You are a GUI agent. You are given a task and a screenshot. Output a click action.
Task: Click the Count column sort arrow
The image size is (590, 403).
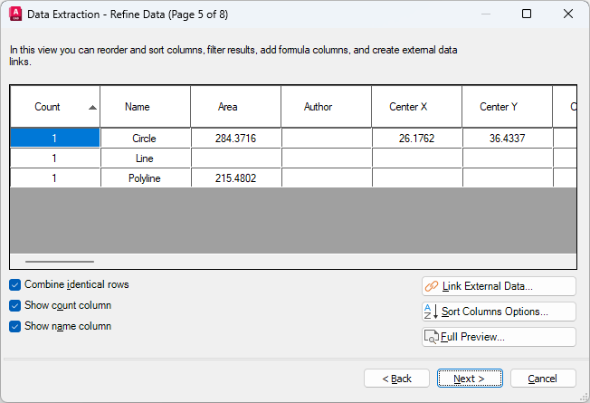(x=92, y=107)
